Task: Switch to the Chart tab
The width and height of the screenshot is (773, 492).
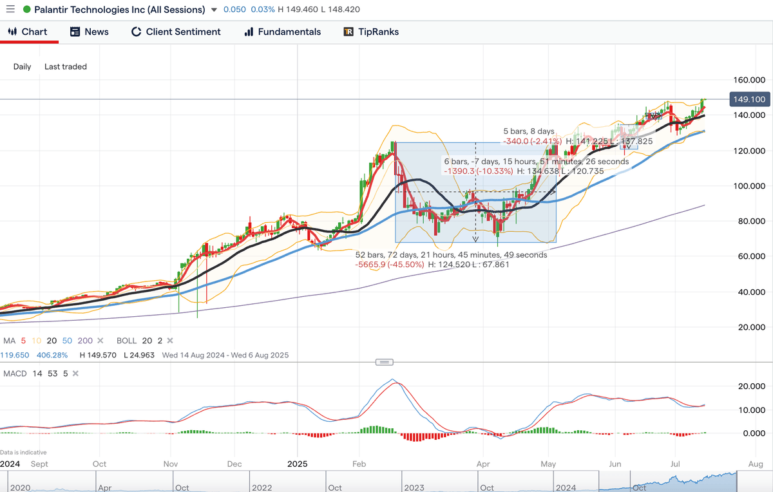Action: (x=29, y=32)
